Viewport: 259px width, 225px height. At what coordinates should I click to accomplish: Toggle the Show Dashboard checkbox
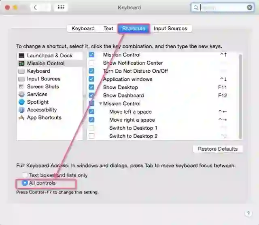click(91, 95)
